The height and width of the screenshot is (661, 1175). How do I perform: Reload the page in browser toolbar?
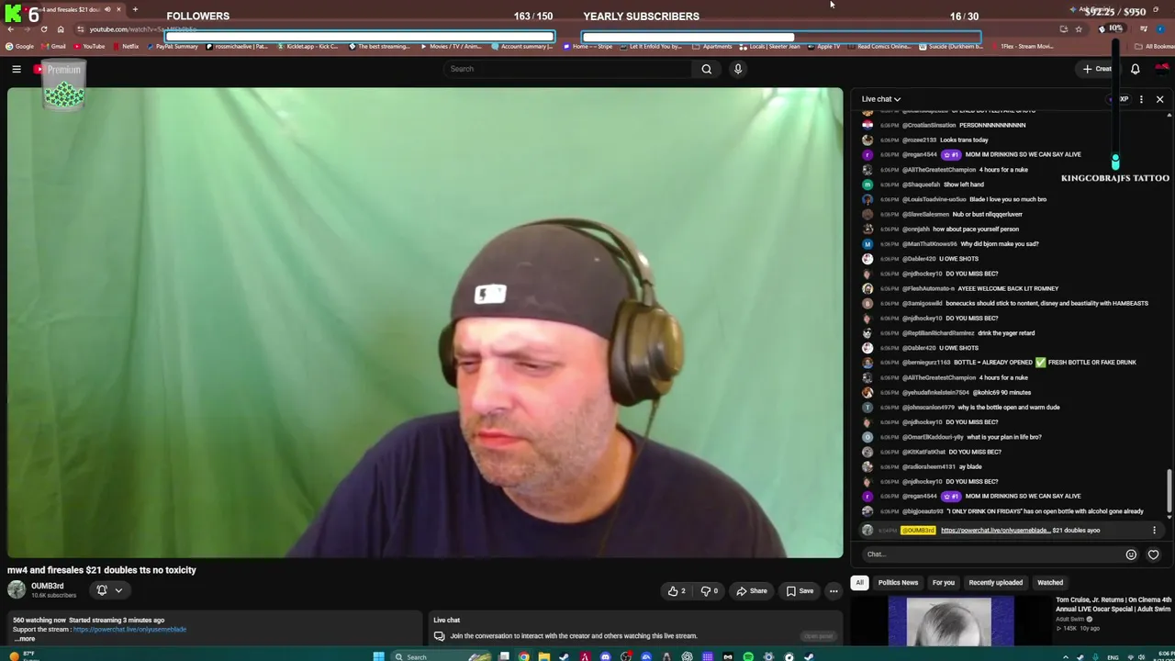(43, 29)
